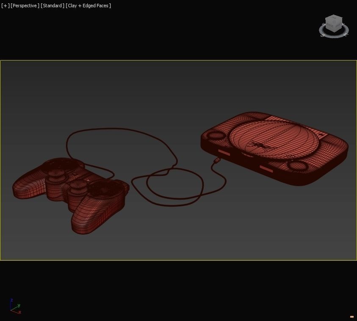Select the game console model
This screenshot has width=357, height=321.
click(274, 148)
